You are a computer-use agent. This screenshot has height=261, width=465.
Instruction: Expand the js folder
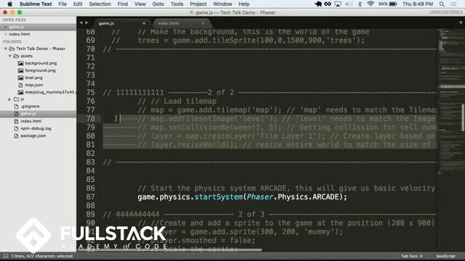click(x=9, y=99)
